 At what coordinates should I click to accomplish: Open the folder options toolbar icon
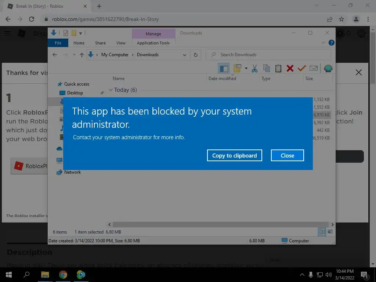tap(237, 68)
